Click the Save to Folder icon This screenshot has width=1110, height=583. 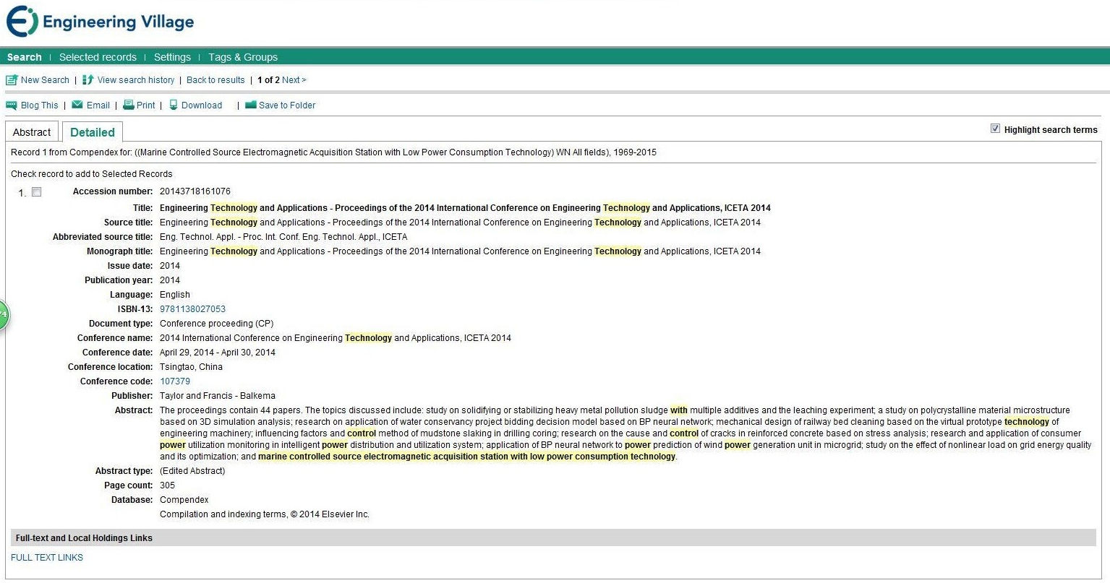tap(251, 105)
